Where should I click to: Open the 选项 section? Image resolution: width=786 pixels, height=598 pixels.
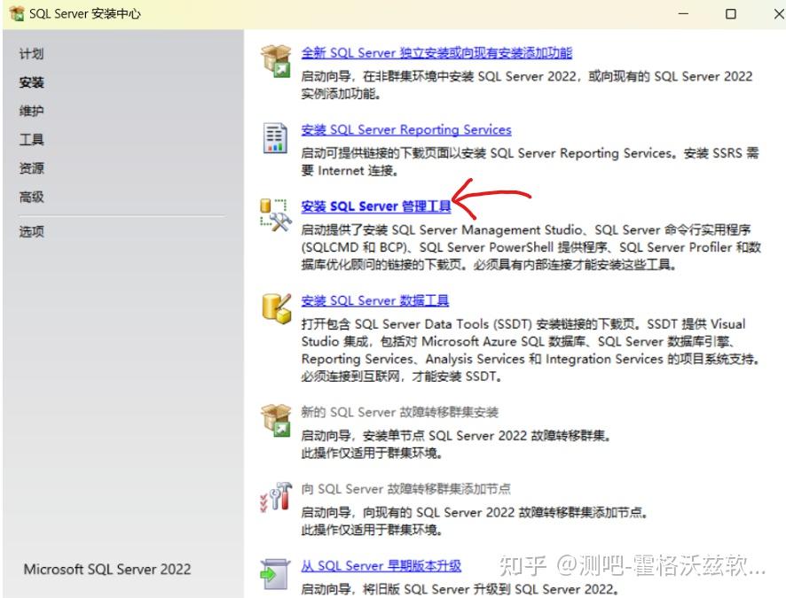coord(31,231)
